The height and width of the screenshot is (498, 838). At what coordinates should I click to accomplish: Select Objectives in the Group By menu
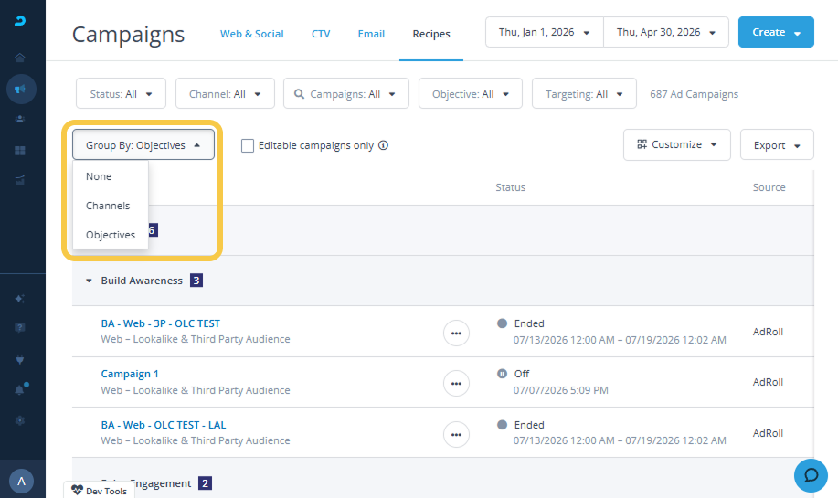110,235
